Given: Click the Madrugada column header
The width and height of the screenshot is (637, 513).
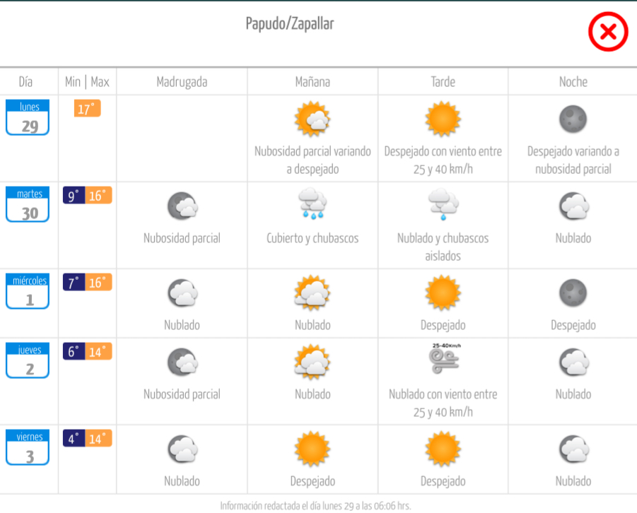Looking at the screenshot, I should [182, 82].
